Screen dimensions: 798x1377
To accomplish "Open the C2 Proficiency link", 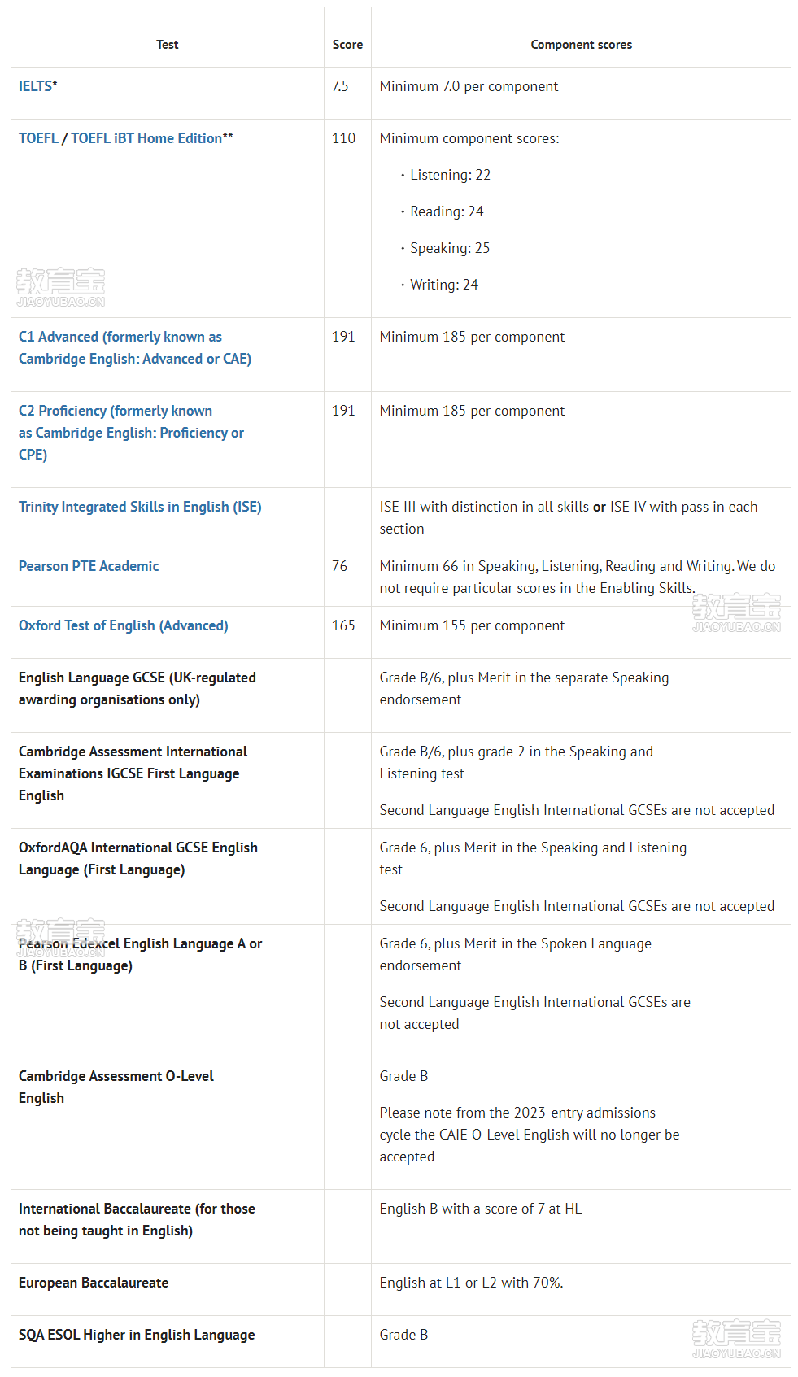I will point(131,433).
